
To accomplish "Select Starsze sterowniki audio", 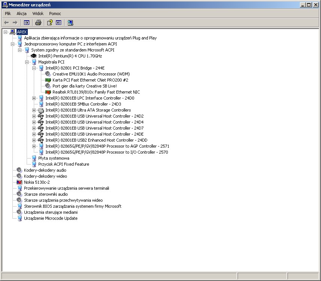I will coord(46,194).
